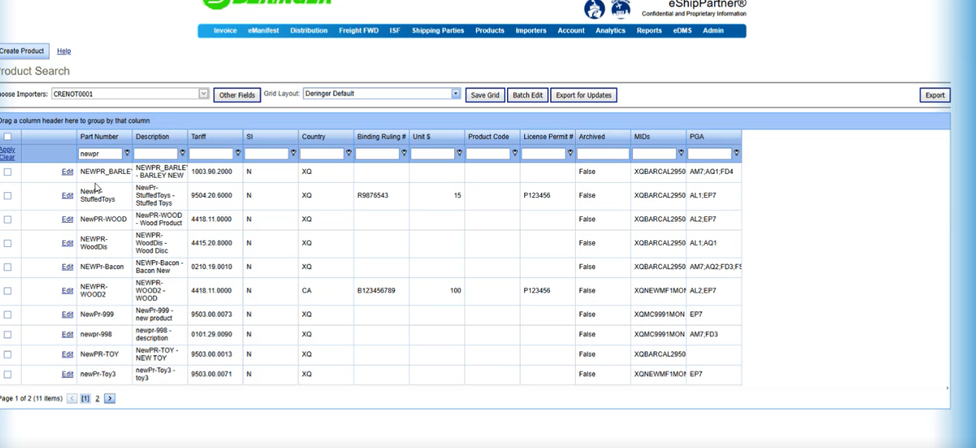Click the Description column filter icon
The height and width of the screenshot is (448, 976).
[x=182, y=153]
